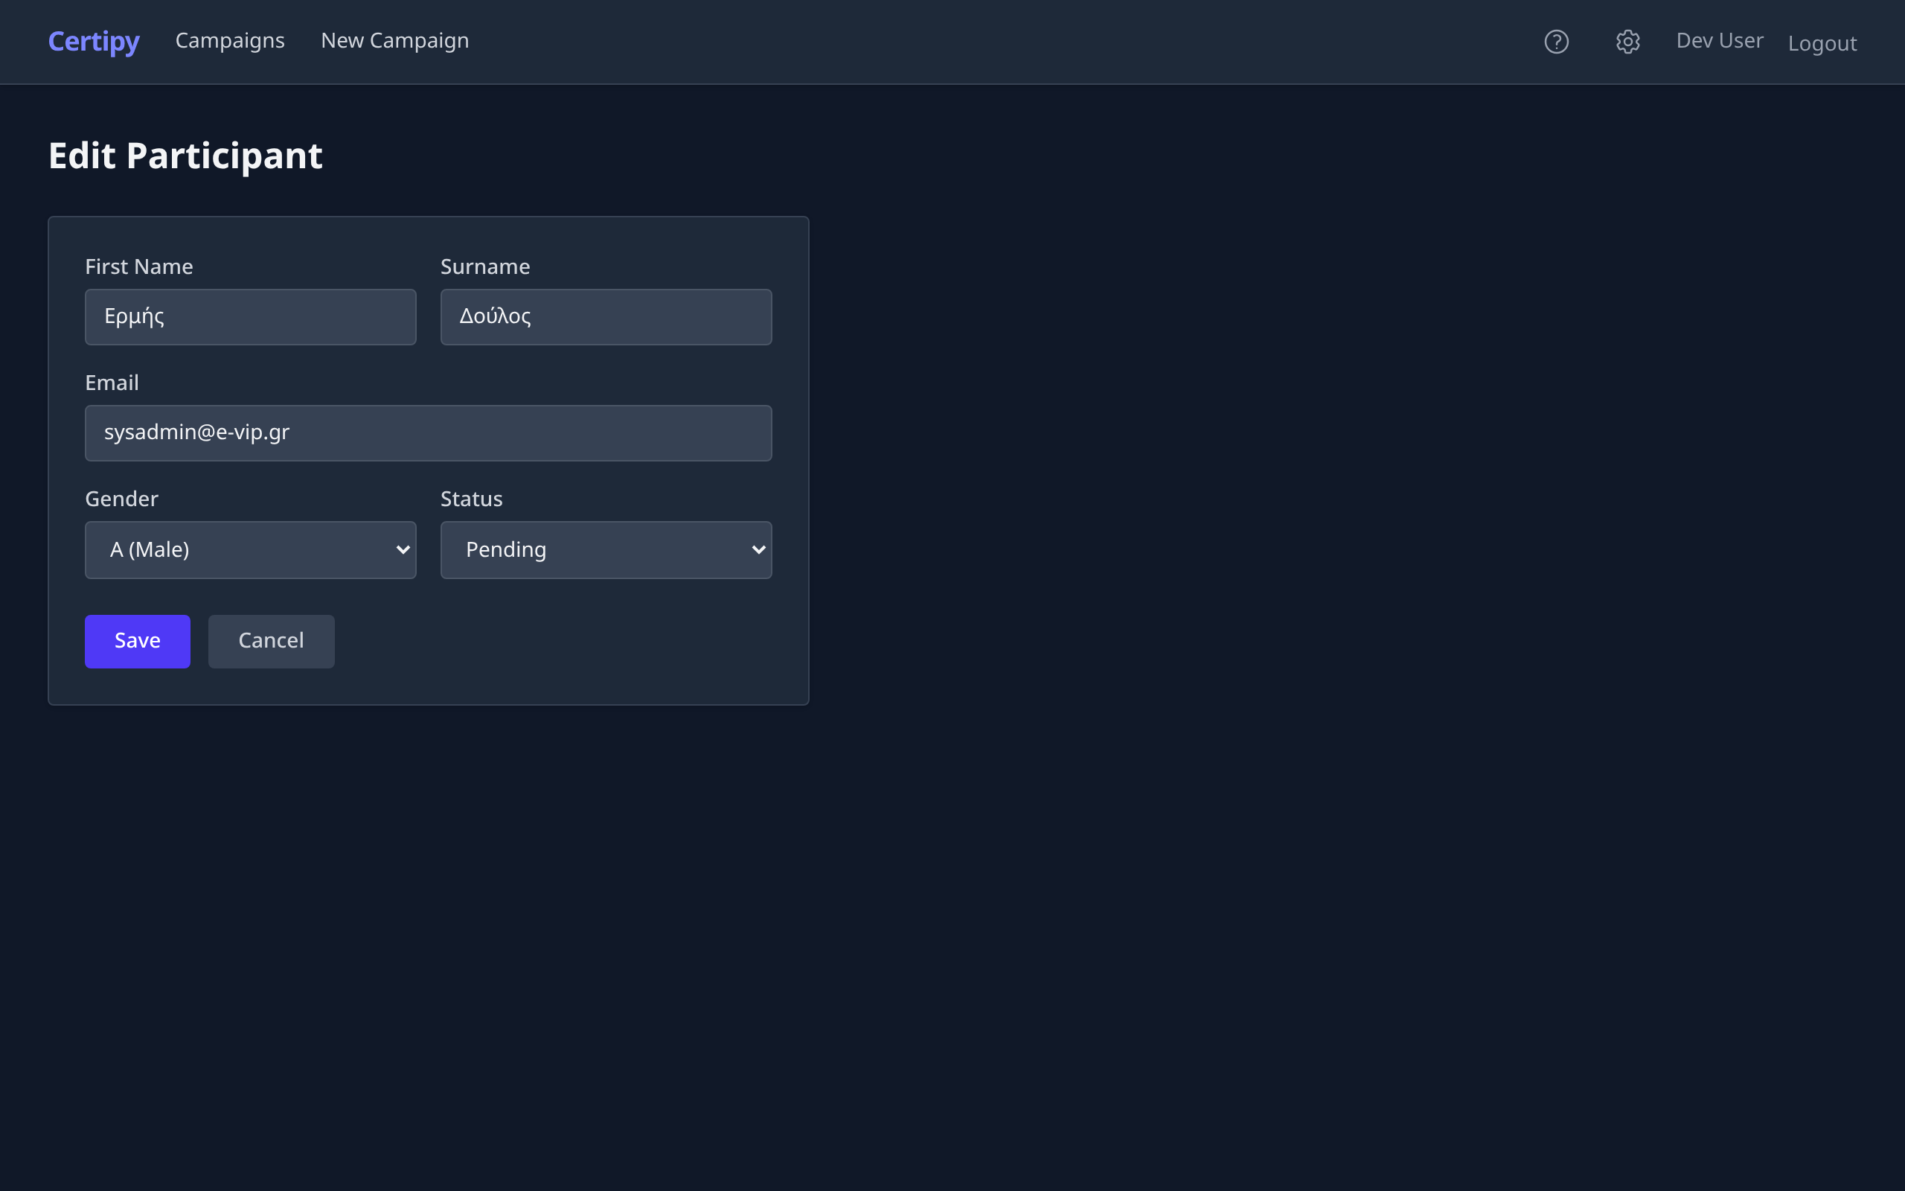This screenshot has width=1905, height=1191.
Task: Click the Edit Participant heading
Action: tap(185, 156)
